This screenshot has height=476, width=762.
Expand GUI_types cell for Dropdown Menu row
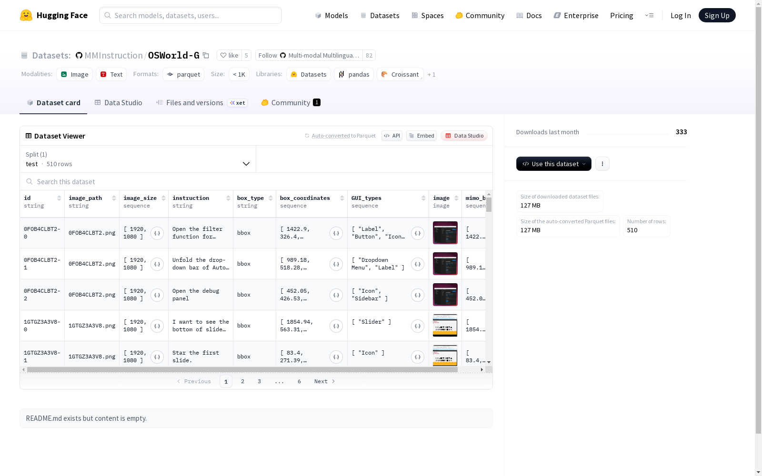(x=418, y=264)
